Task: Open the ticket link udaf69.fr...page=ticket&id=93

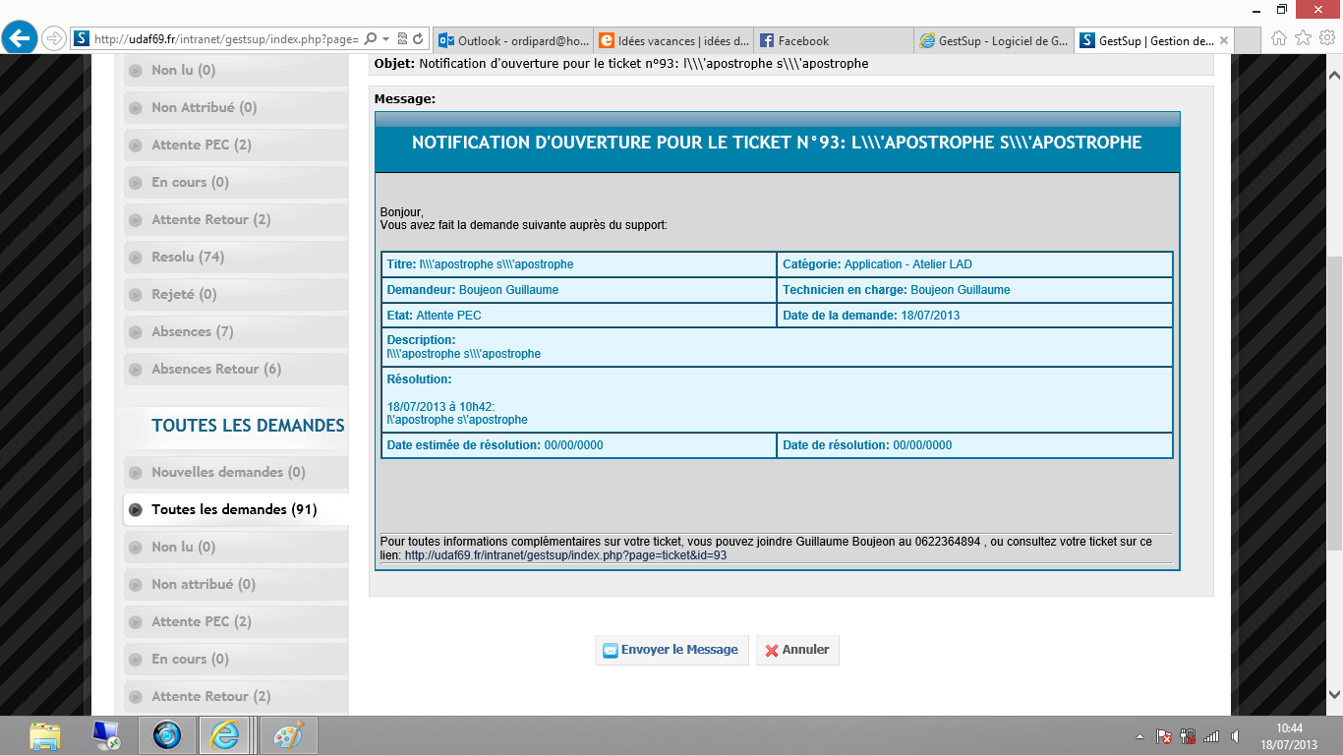Action: [565, 555]
